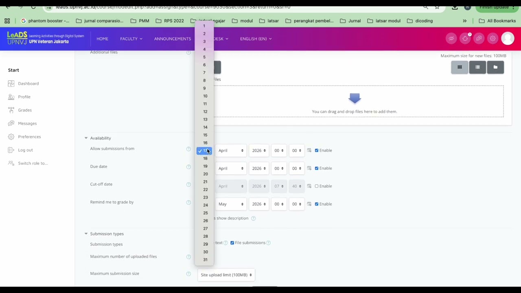Open calendar picker for Allow submissions from
The width and height of the screenshot is (521, 293).
pyautogui.click(x=309, y=151)
